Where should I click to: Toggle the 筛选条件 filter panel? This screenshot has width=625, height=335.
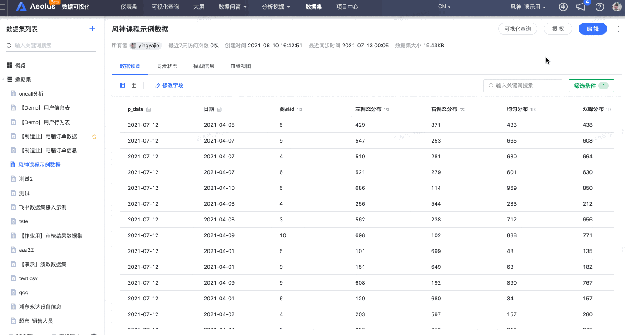(x=591, y=86)
